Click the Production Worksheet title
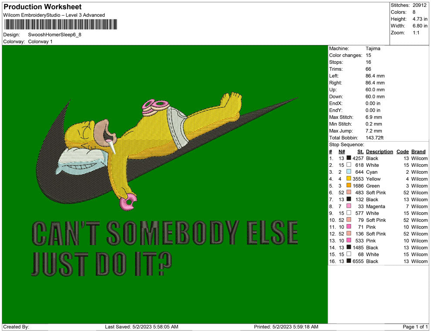Image resolution: width=431 pixels, height=331 pixels. 43,7
